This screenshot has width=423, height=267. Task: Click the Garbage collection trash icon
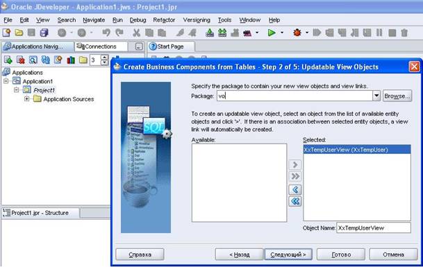coord(404,33)
